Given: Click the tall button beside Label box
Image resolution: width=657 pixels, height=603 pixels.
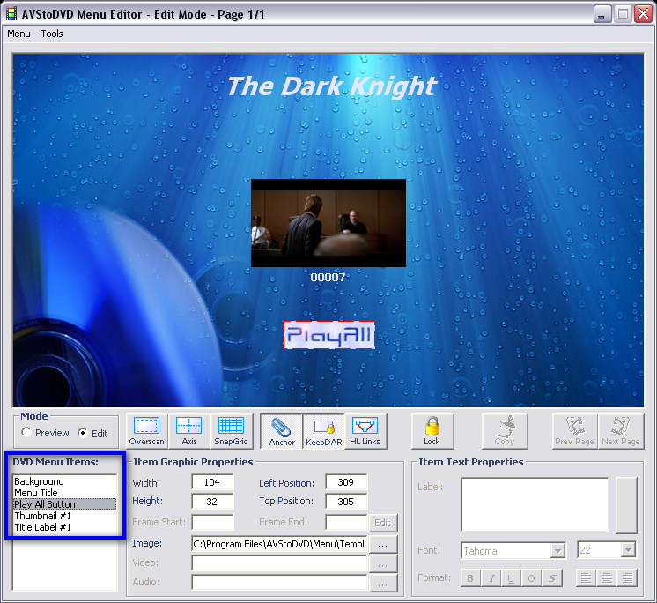Looking at the screenshot, I should (x=626, y=505).
